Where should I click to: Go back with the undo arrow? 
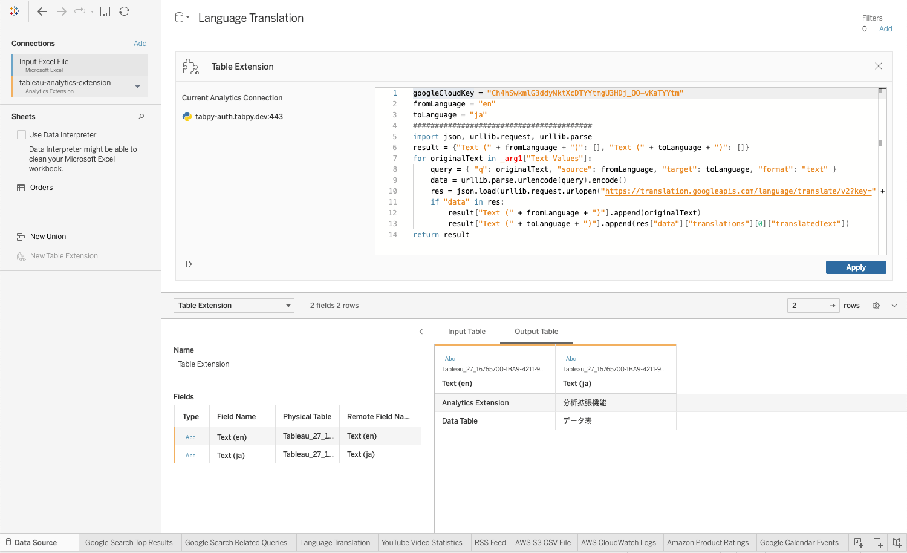pyautogui.click(x=42, y=11)
